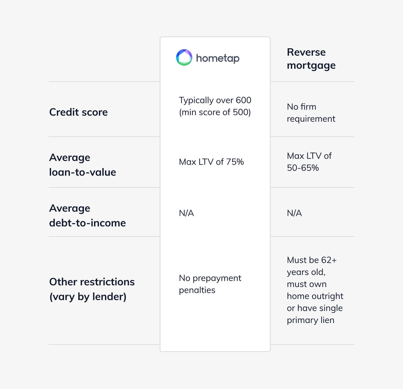Screen dimensions: 403x389
Task: Click the Must be 62+ years old text
Action: (312, 266)
